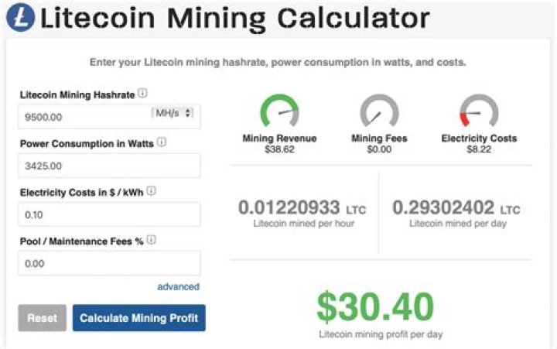557x349 pixels.
Task: Click the Litecoin Mining Calculator heading
Action: pos(234,18)
